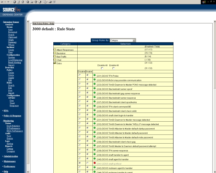Image resolution: width=216 pixels, height=173 pixels.
Task: Refresh the page with the Refresh icon
Action: (19, 2)
